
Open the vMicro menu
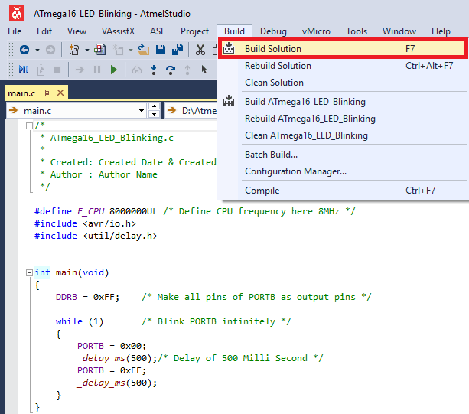click(316, 31)
